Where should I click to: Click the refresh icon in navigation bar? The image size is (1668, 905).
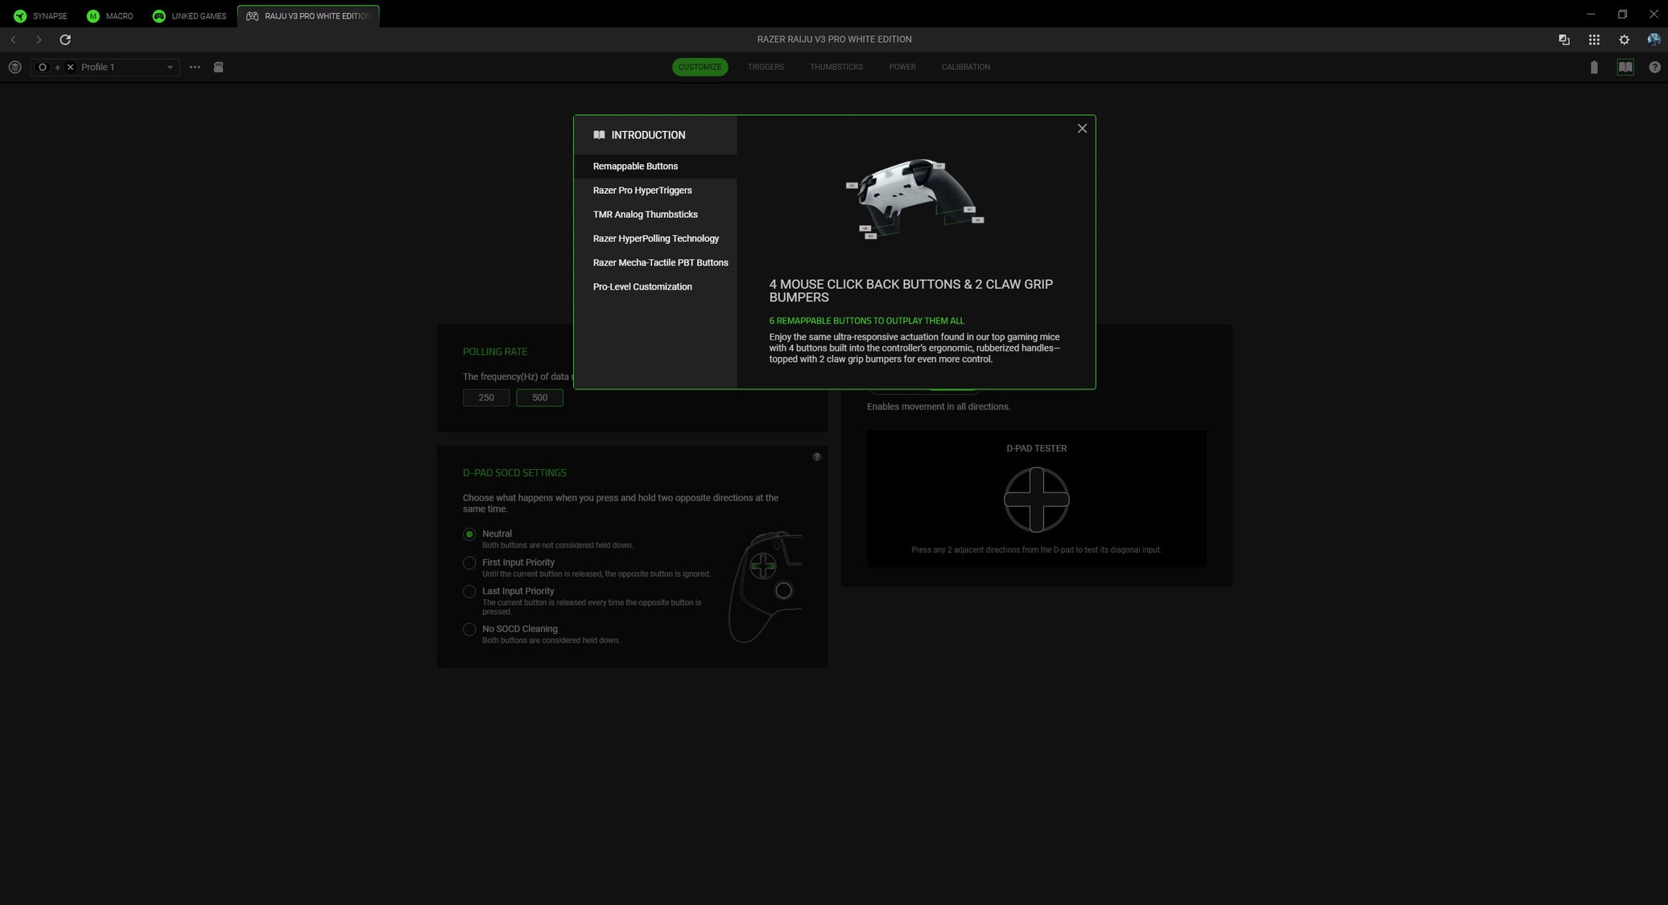[x=65, y=39]
